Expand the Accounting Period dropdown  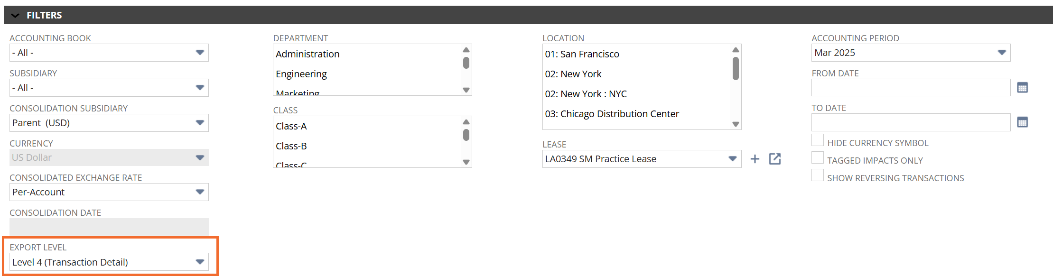pyautogui.click(x=911, y=53)
